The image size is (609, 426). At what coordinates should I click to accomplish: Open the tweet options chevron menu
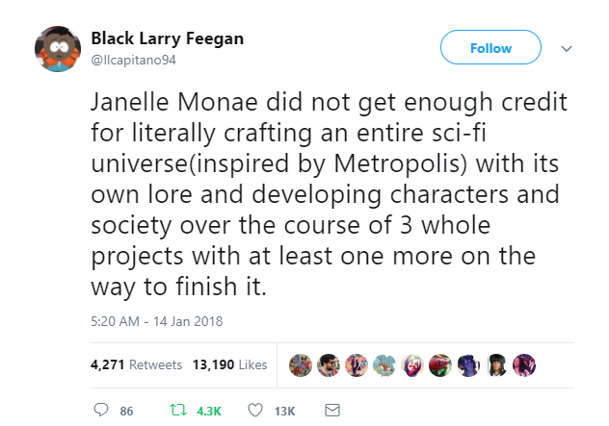click(x=566, y=48)
